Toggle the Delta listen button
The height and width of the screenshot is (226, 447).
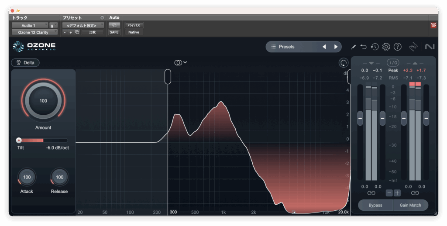point(25,62)
